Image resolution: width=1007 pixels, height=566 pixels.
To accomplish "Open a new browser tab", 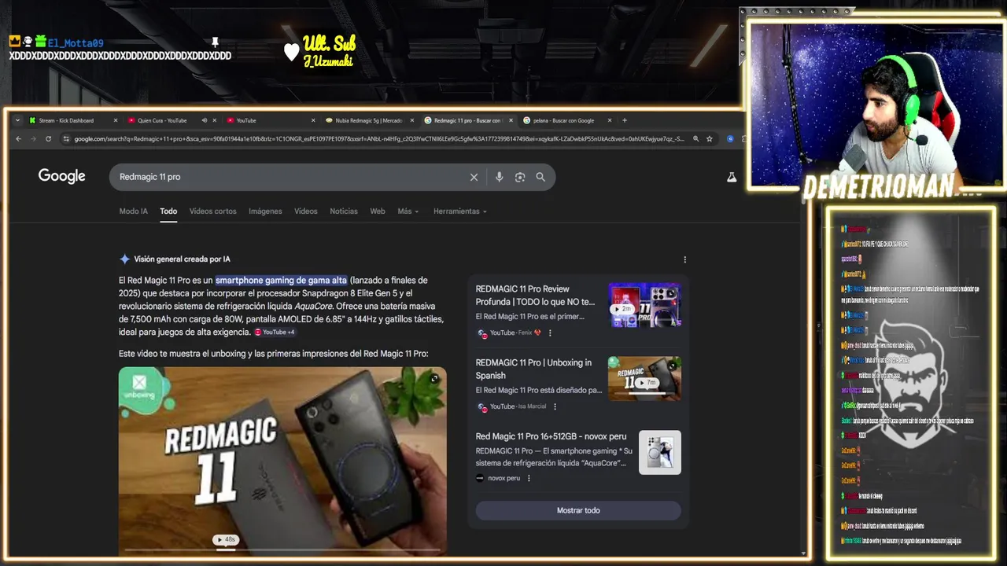I will (625, 120).
